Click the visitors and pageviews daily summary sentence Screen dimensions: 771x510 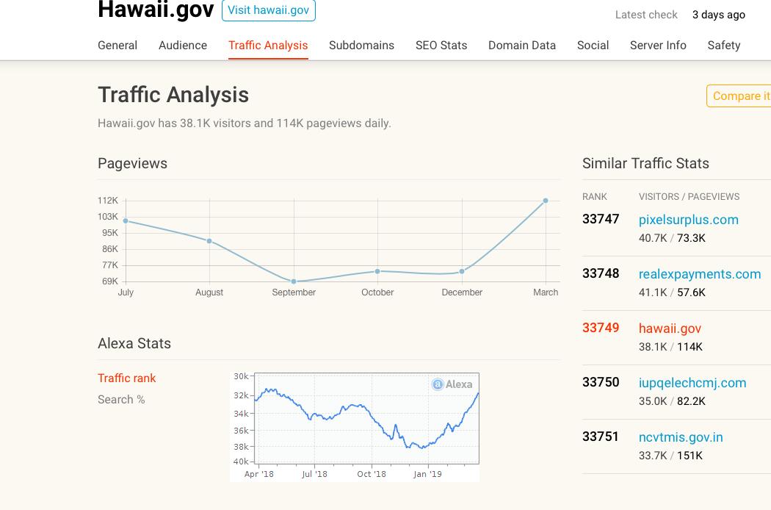pyautogui.click(x=245, y=123)
